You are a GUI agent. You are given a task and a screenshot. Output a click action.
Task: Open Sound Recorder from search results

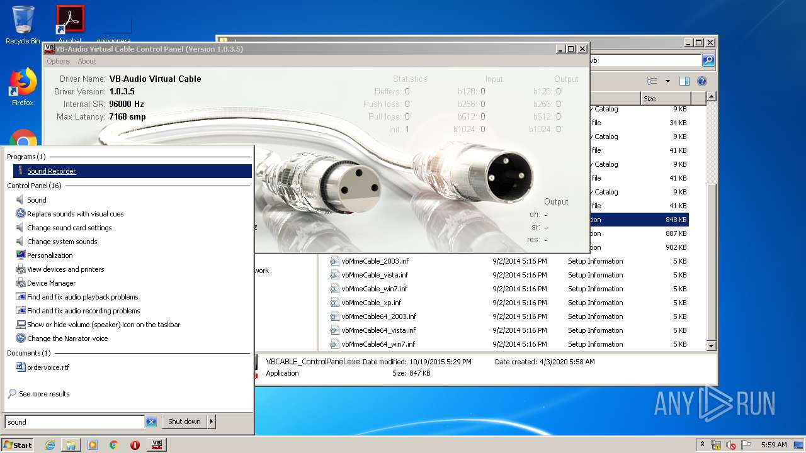[x=132, y=171]
